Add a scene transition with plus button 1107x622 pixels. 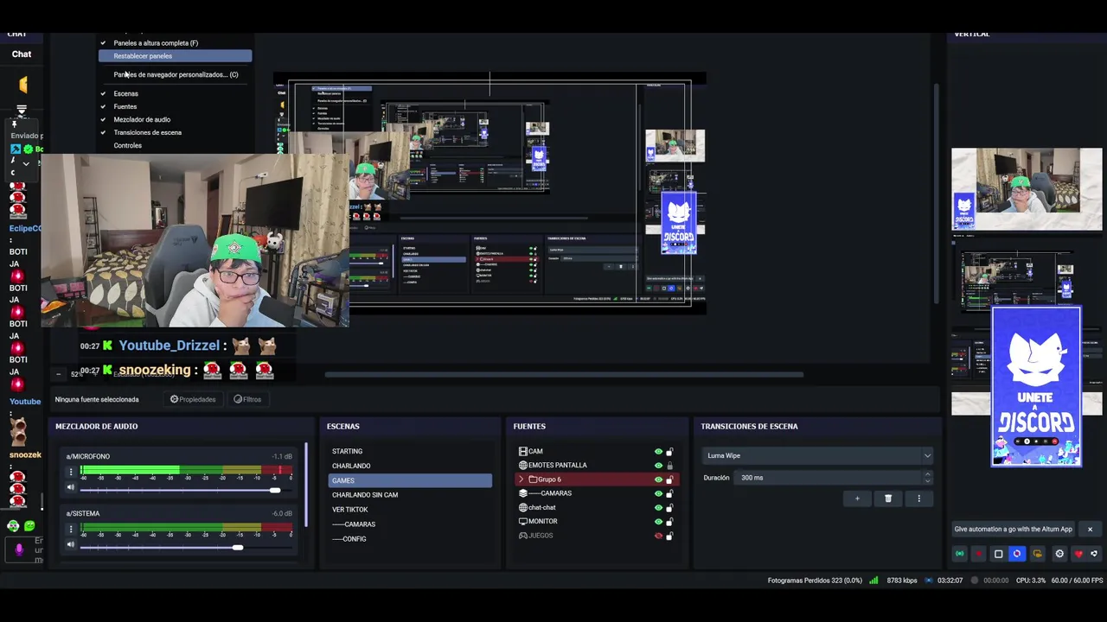point(857,498)
